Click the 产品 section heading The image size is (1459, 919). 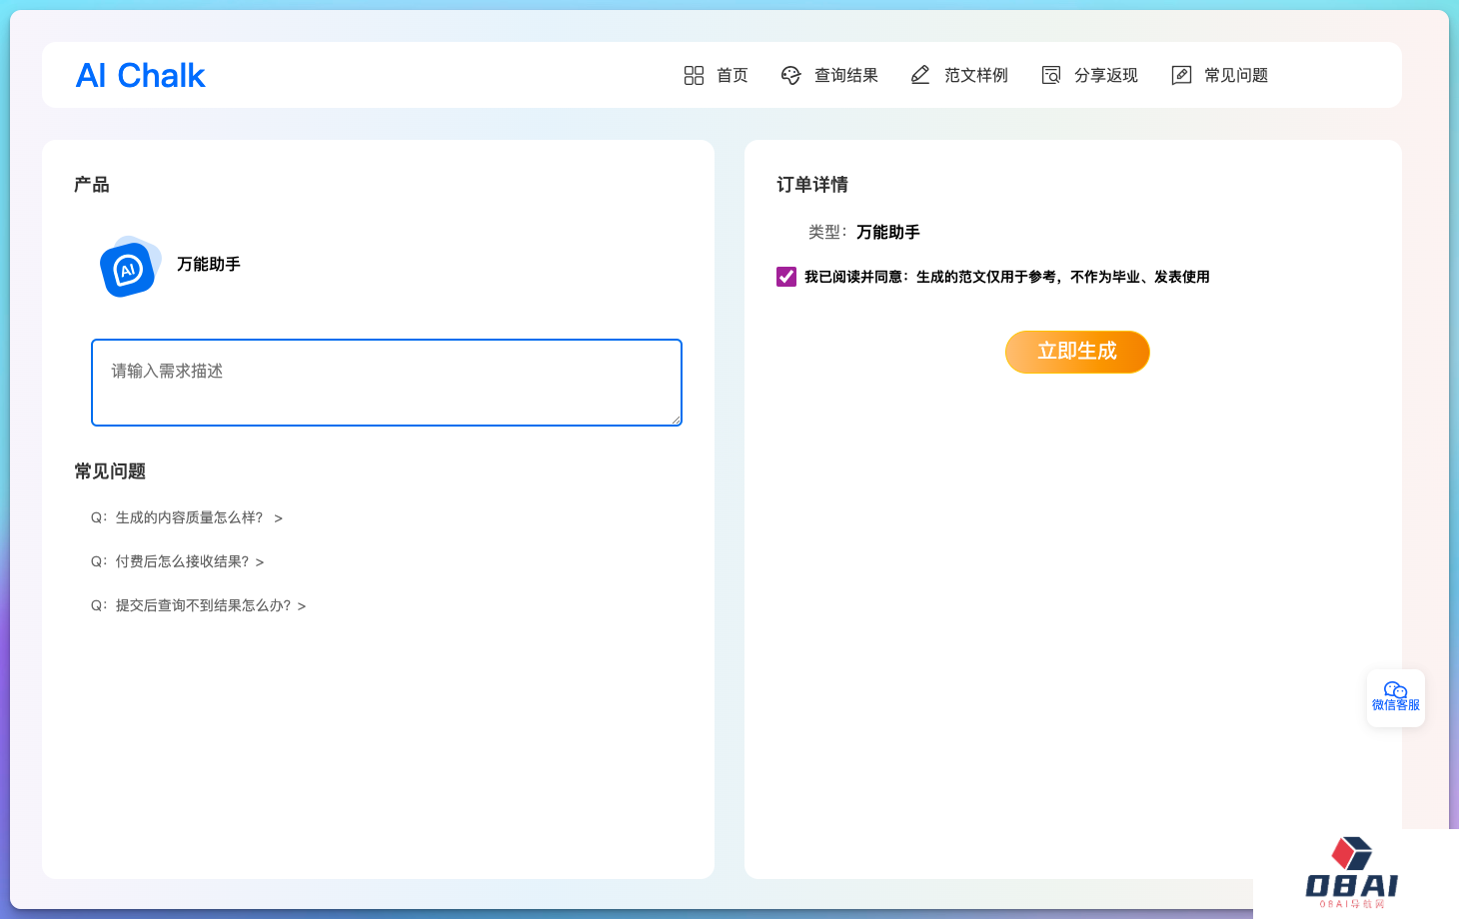pos(92,185)
